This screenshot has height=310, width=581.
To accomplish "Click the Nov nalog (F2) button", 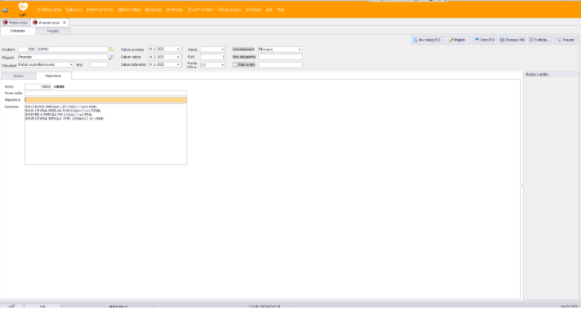I will (427, 40).
